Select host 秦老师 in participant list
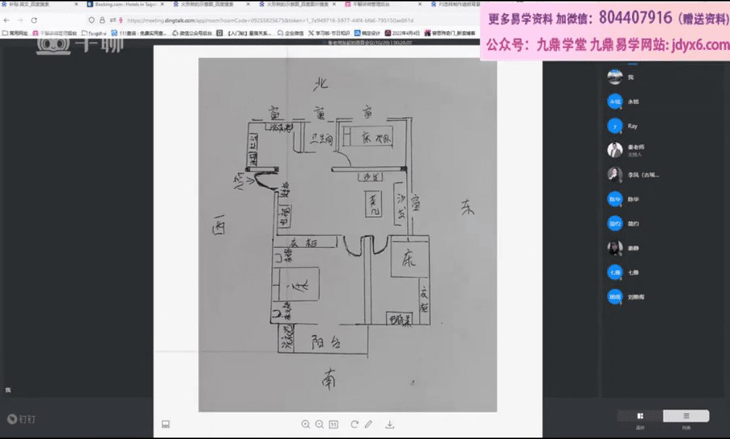This screenshot has width=730, height=439. click(635, 149)
